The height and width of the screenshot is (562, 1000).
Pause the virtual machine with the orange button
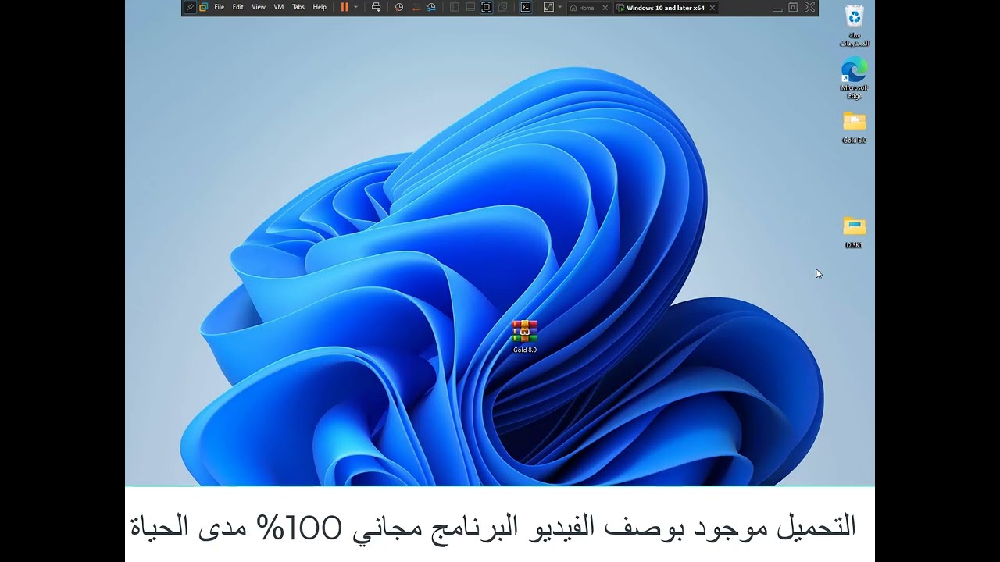345,7
